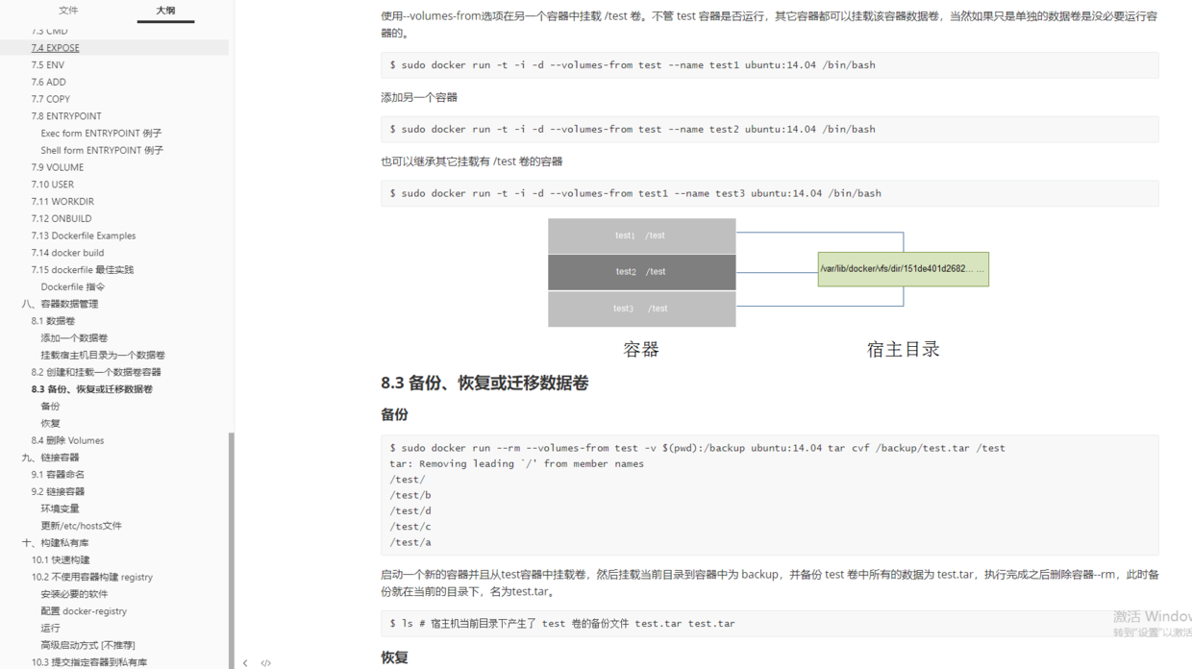Screen dimensions: 1192x669
Task: Select Dockerfile 指令 outline item
Action: point(72,287)
